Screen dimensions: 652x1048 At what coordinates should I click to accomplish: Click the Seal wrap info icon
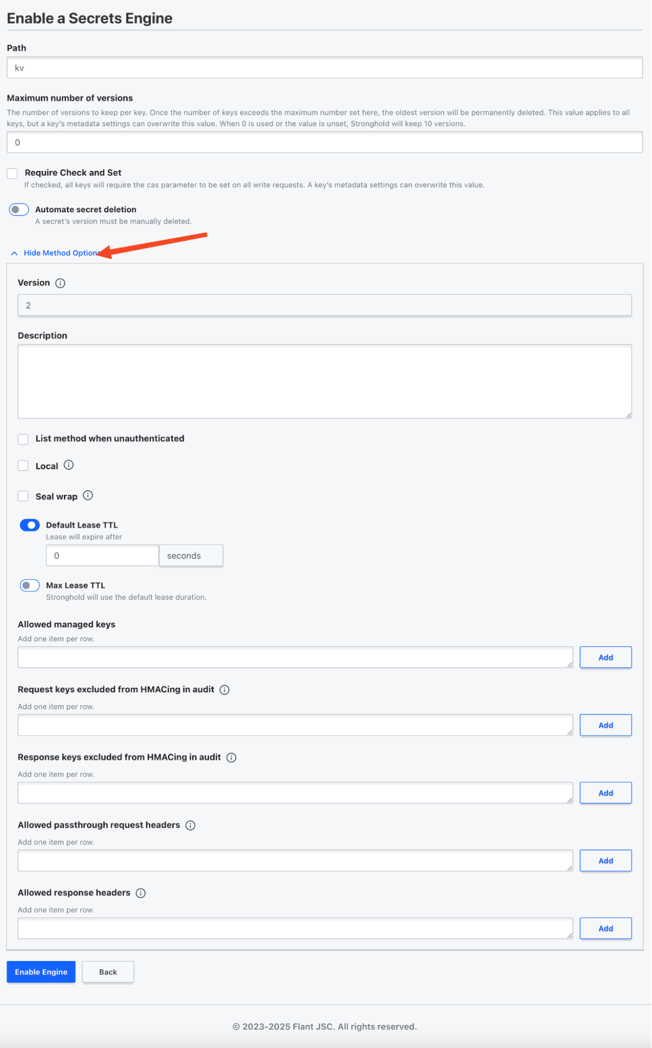pos(88,495)
